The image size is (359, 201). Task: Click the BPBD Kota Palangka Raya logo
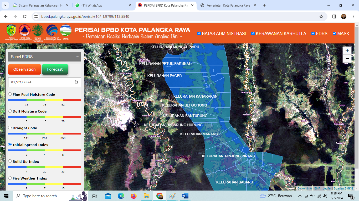click(25, 32)
